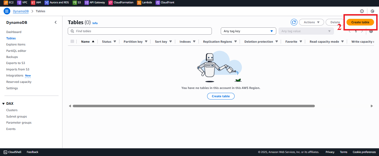This screenshot has height=156, width=379.
Task: Open the Terms footer link
Action: point(343,152)
